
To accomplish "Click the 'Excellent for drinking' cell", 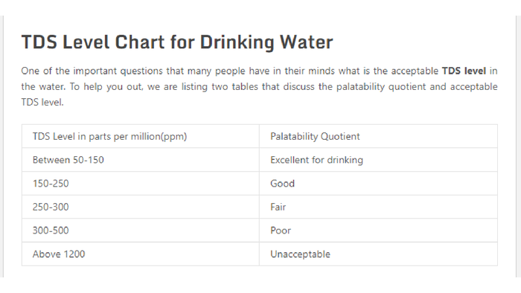I will click(x=378, y=160).
